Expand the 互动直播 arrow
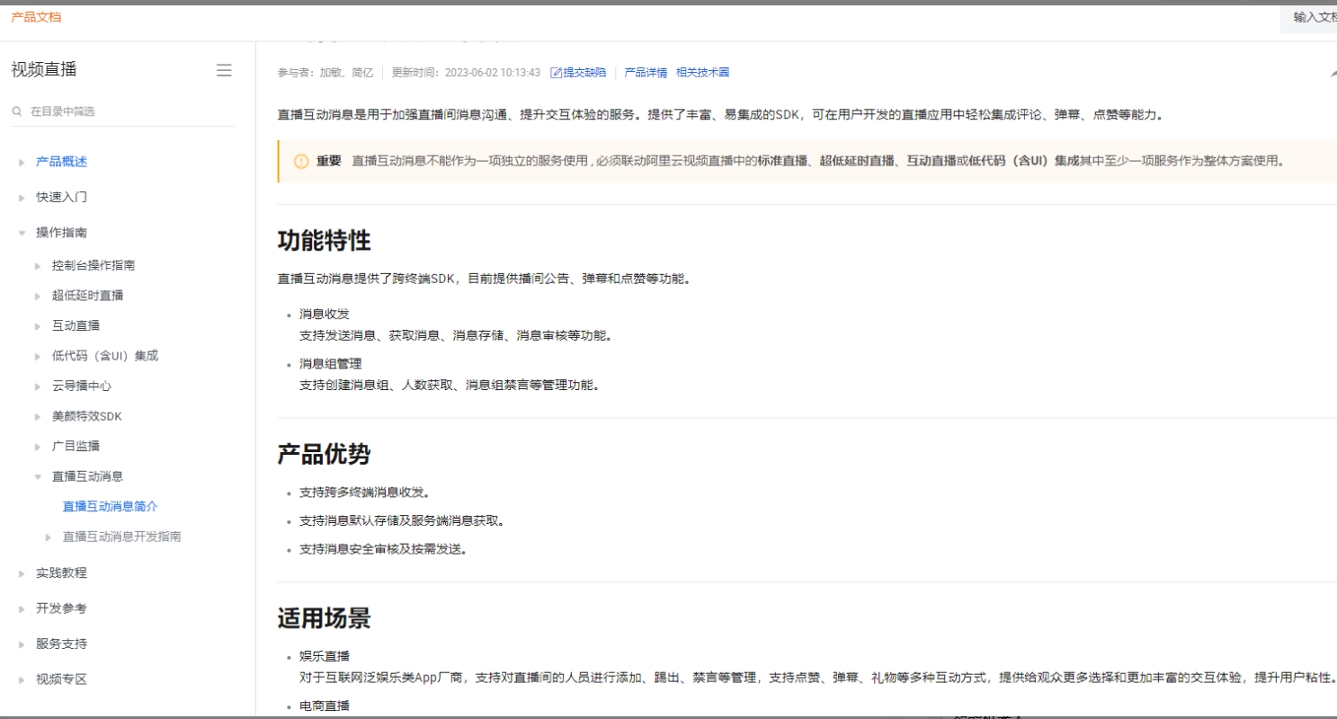This screenshot has height=719, width=1337. tap(38, 326)
